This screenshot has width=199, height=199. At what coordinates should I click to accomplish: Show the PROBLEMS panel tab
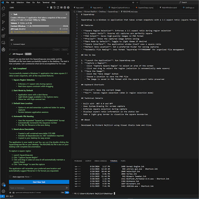pos(78,161)
